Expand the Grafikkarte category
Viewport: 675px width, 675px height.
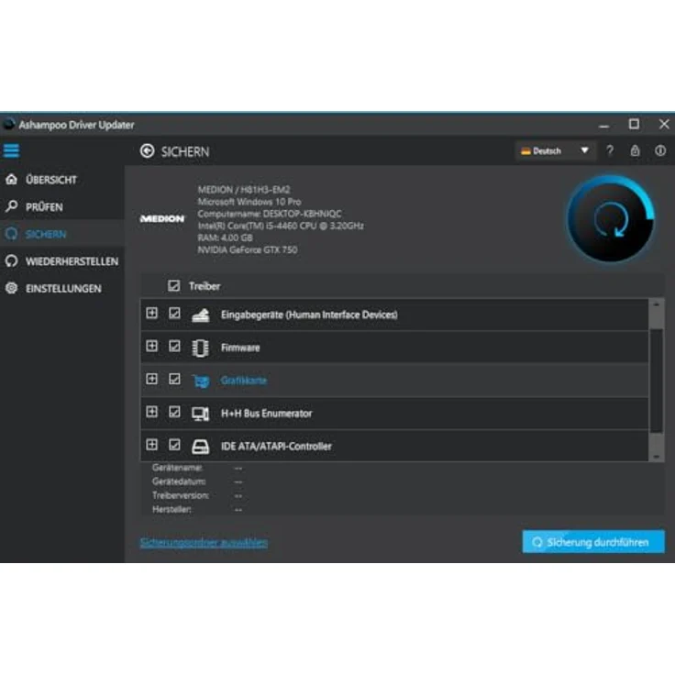click(x=151, y=379)
